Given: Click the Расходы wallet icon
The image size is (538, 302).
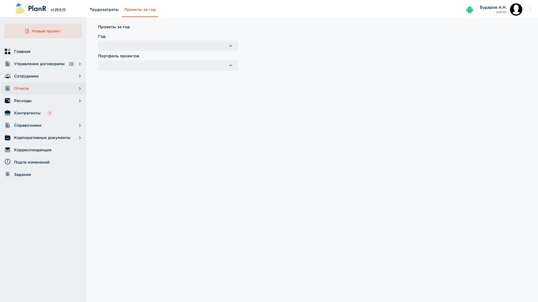Looking at the screenshot, I should (8, 101).
